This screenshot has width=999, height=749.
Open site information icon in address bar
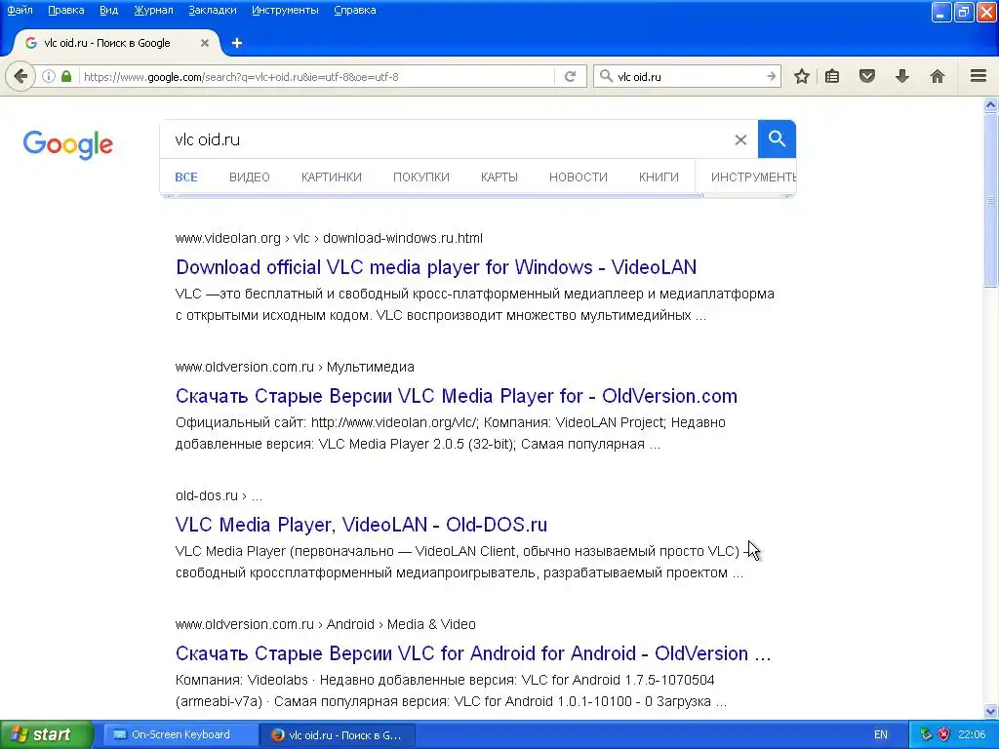click(49, 76)
